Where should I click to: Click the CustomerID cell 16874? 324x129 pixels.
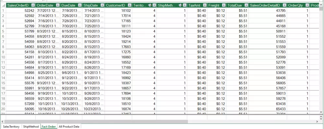[118, 109]
